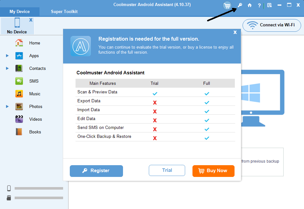Select the No Device phone icon
This screenshot has width=304, height=209.
(17, 23)
